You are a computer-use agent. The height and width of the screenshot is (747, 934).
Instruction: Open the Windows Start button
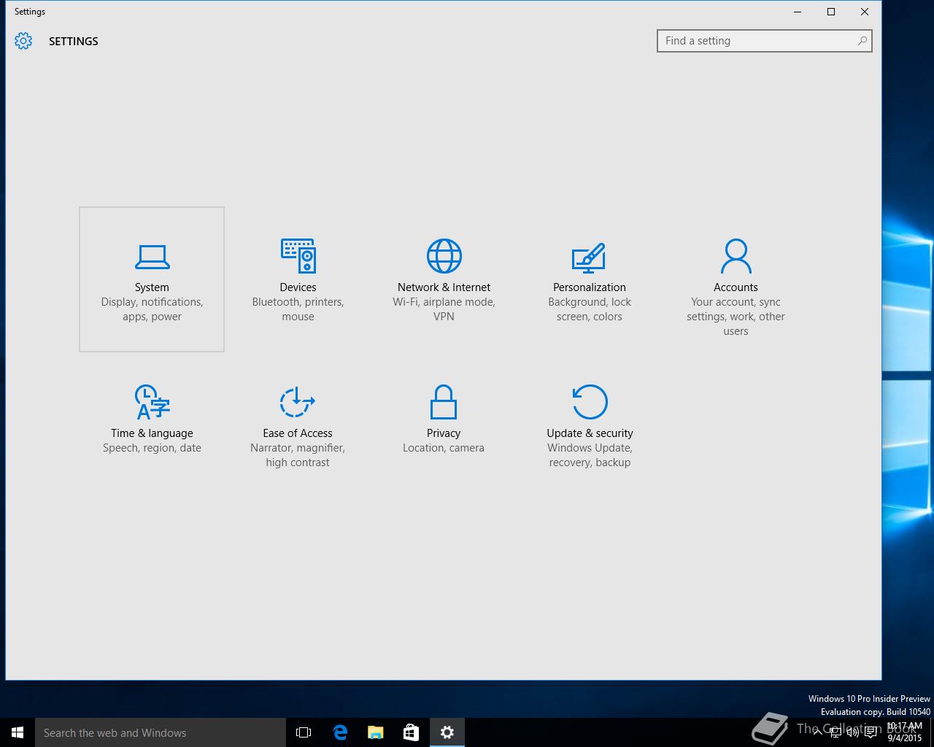18,732
